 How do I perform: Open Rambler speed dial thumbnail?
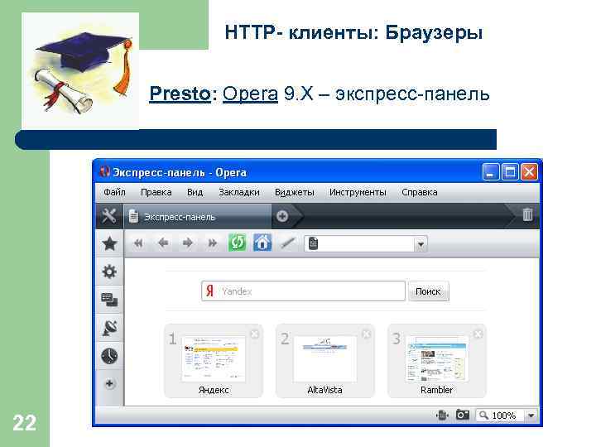pos(437,358)
